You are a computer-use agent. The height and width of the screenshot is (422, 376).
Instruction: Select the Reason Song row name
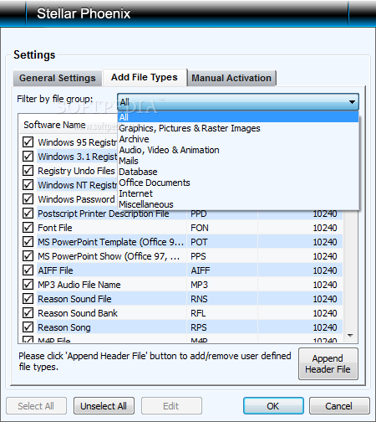pos(64,327)
